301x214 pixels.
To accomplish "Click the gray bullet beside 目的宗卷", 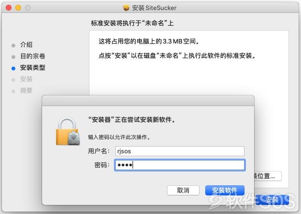I will click(x=13, y=57).
